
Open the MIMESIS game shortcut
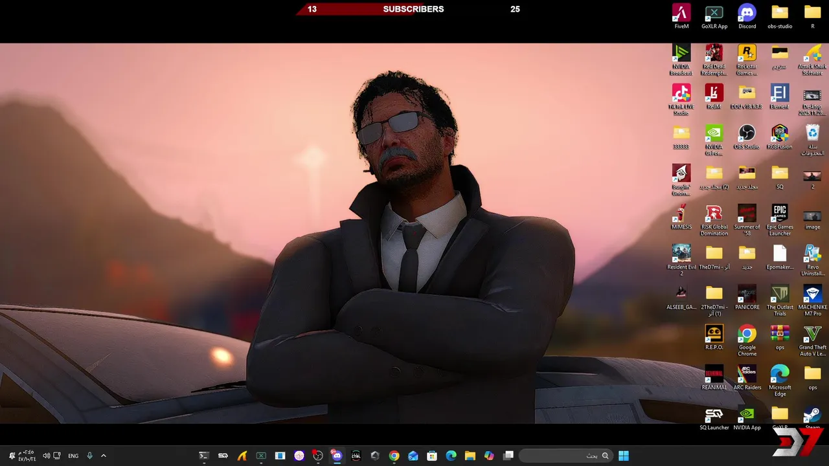click(x=681, y=217)
